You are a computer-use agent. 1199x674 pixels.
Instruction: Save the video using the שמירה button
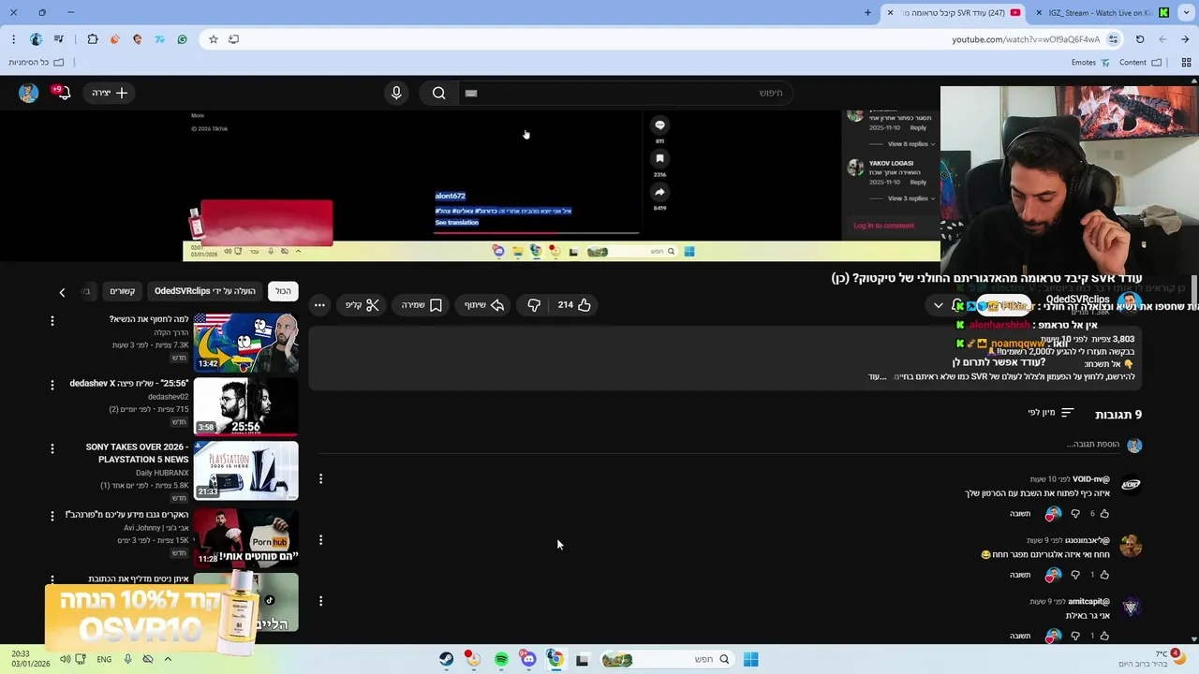tap(422, 305)
